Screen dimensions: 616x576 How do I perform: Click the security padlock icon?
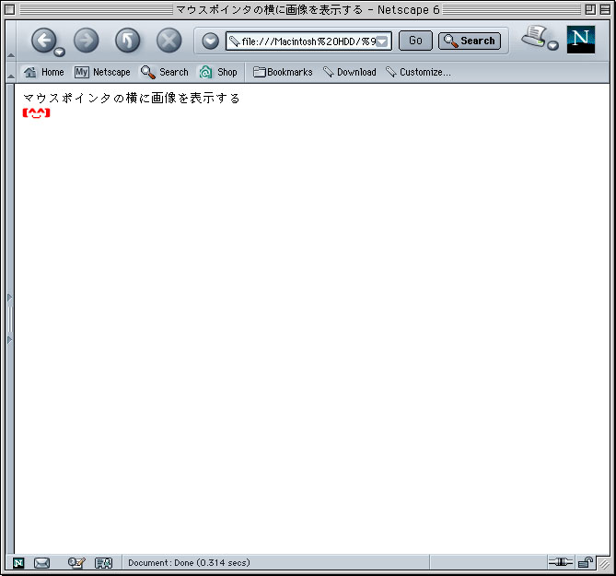pyautogui.click(x=586, y=562)
